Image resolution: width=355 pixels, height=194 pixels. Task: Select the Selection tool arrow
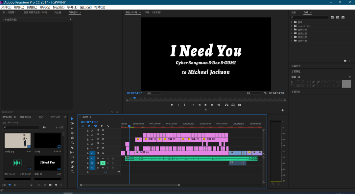(72, 119)
